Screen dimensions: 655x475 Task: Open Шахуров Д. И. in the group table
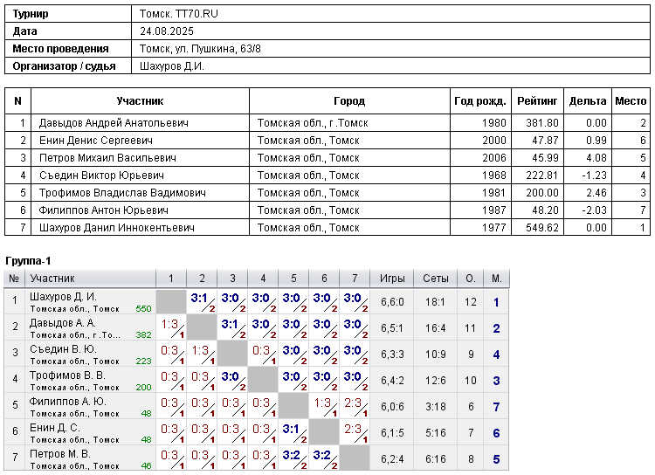coord(63,297)
